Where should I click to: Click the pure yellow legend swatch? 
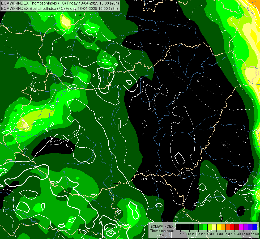219,227
